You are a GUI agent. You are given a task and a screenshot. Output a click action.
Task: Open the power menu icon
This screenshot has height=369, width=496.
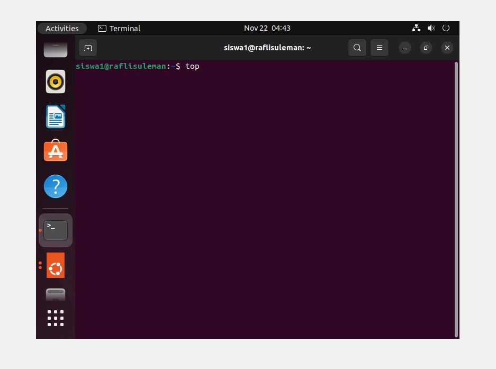click(446, 28)
